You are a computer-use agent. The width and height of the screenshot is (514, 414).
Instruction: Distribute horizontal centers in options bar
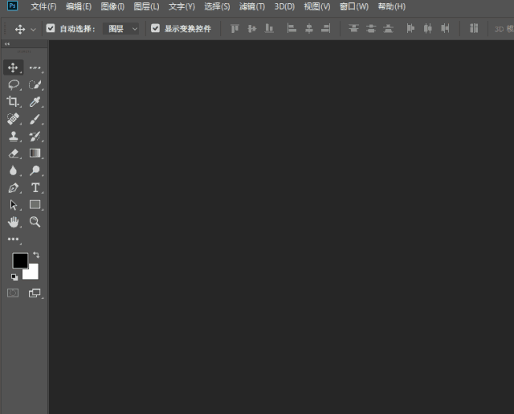(428, 29)
